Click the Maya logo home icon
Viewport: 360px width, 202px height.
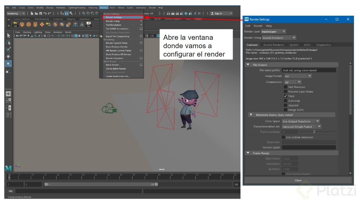[8, 168]
